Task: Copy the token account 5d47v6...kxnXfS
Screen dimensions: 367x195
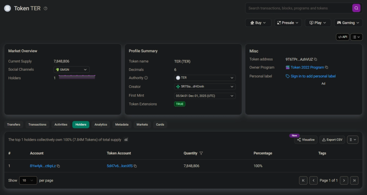Action: click(x=135, y=166)
